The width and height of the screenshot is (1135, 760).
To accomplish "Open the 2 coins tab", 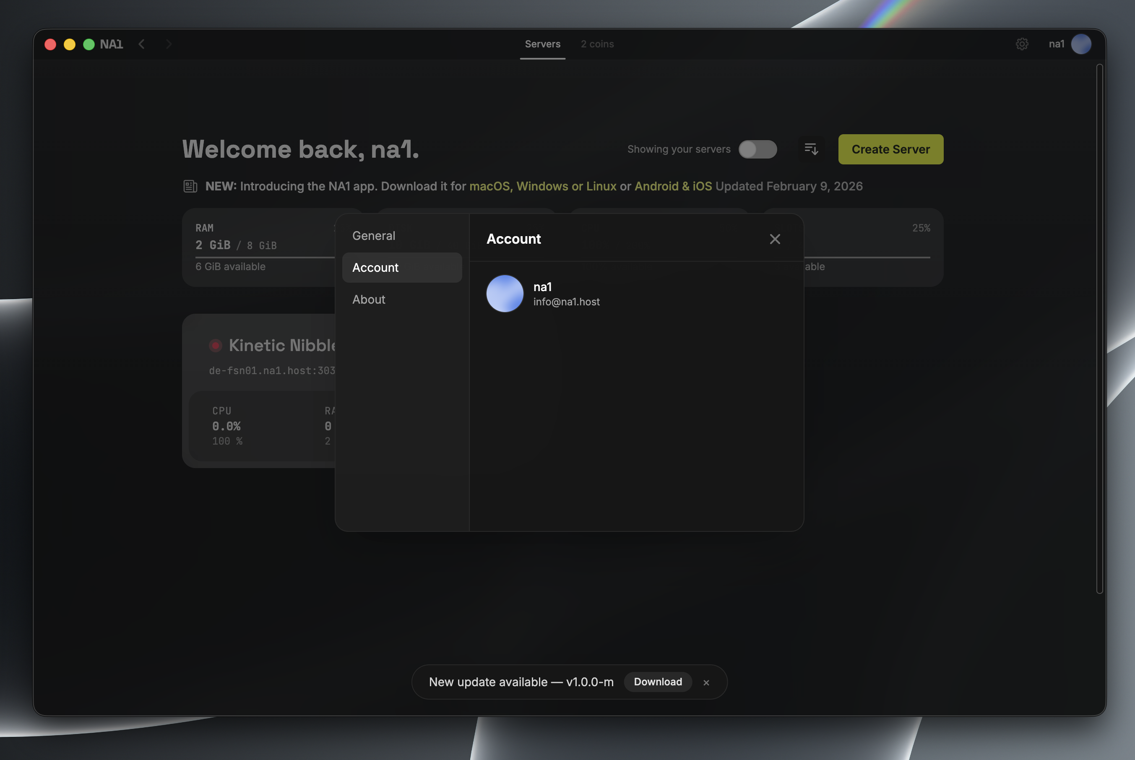I will coord(597,44).
